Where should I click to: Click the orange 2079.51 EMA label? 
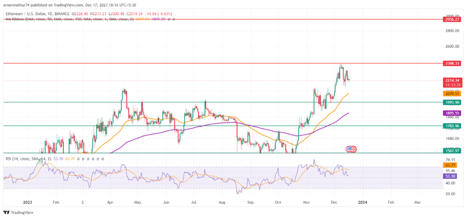pyautogui.click(x=452, y=94)
